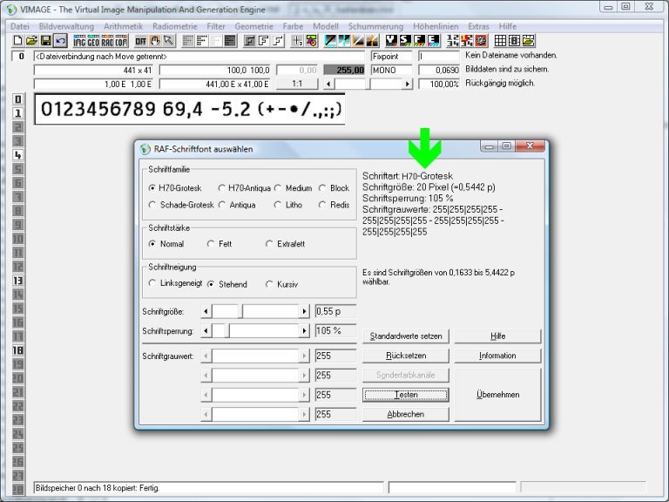Click right arrow of Schriftgröße slider
Viewport: 669px width, 502px height.
click(304, 311)
